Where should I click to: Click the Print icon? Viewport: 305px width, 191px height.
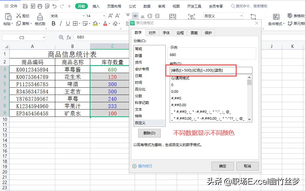pos(40,6)
